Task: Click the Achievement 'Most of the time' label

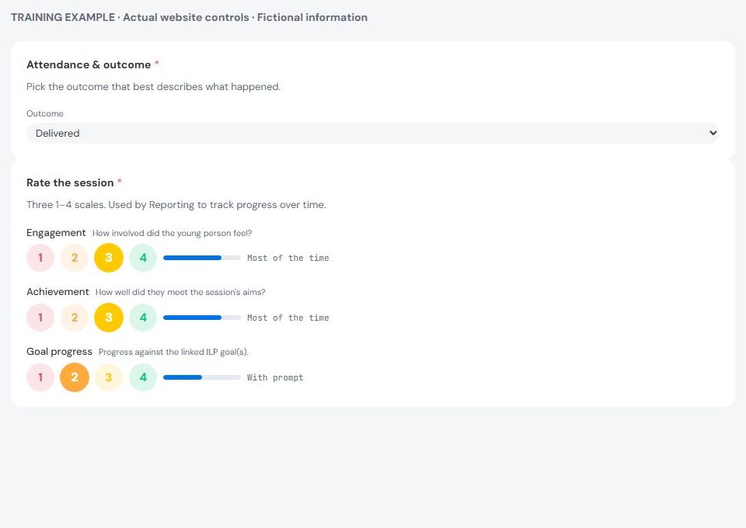Action: point(288,318)
